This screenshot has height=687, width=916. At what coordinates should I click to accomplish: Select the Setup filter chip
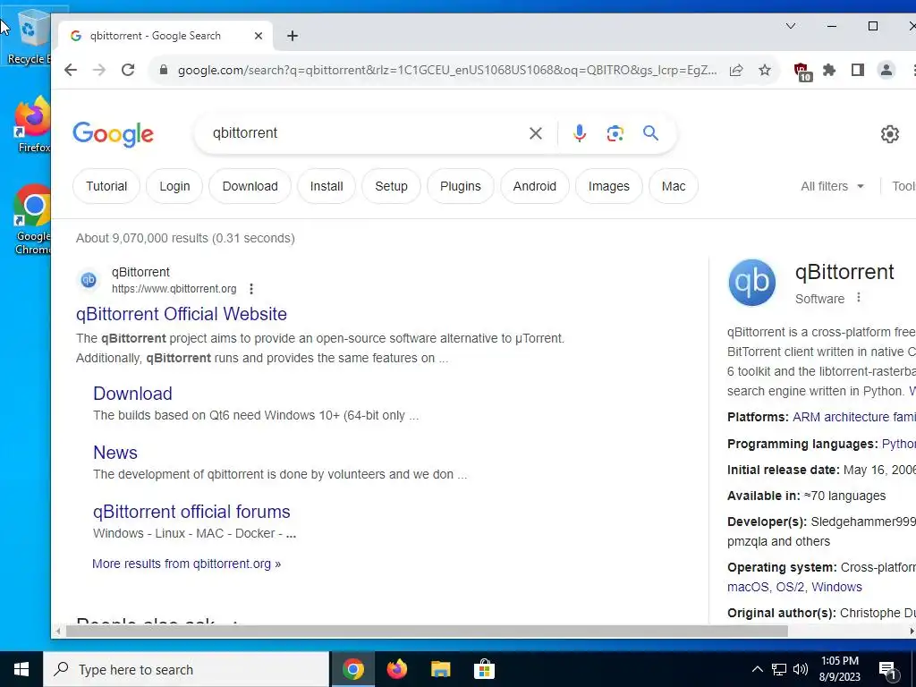coord(392,186)
